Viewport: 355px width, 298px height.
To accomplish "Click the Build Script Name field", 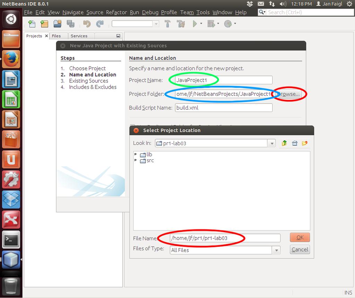I will [x=224, y=108].
